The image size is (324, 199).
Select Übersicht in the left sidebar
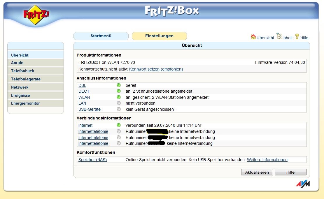pyautogui.click(x=36, y=55)
